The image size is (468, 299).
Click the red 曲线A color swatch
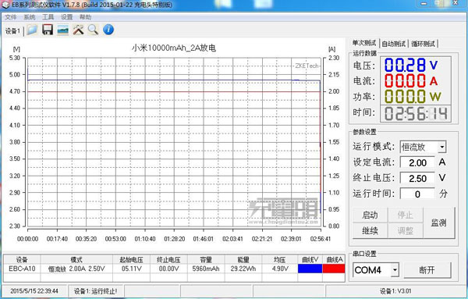tap(334, 269)
